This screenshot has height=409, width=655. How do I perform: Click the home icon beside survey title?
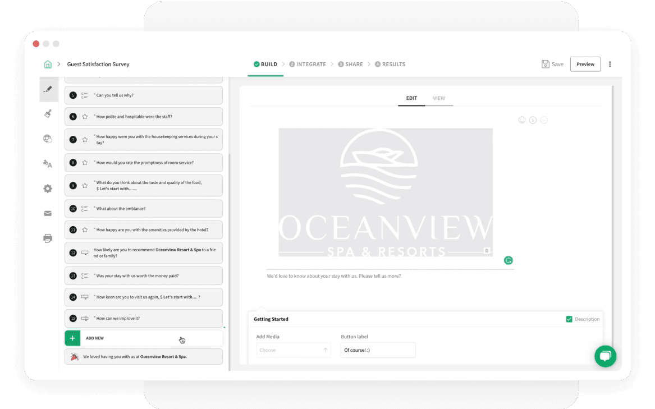tap(48, 64)
